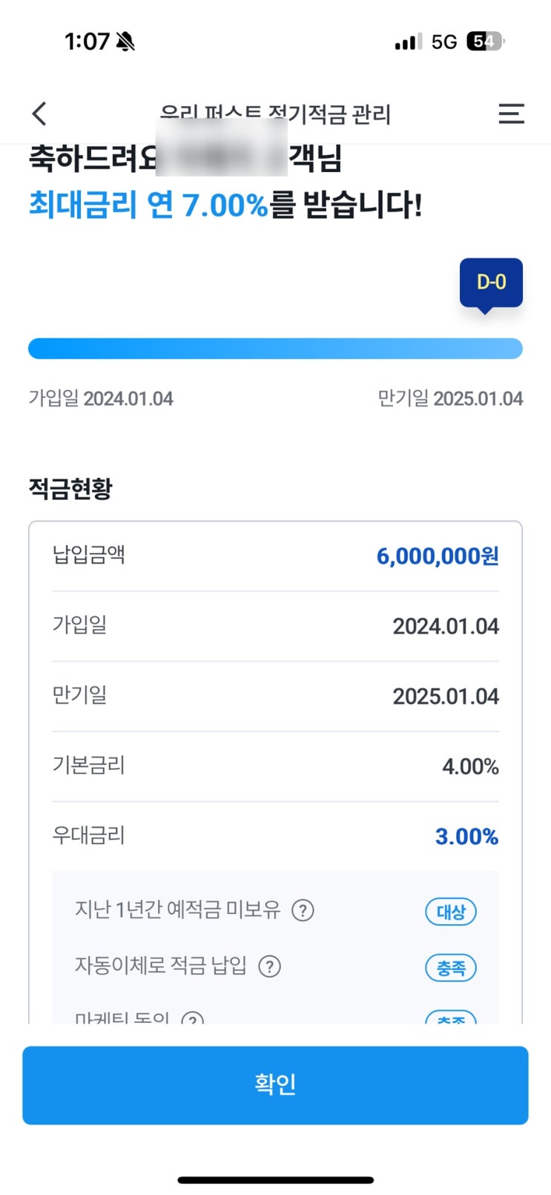Tap help icon beside 자동이체로 적금 납입
This screenshot has height=1195, width=551.
click(x=269, y=967)
